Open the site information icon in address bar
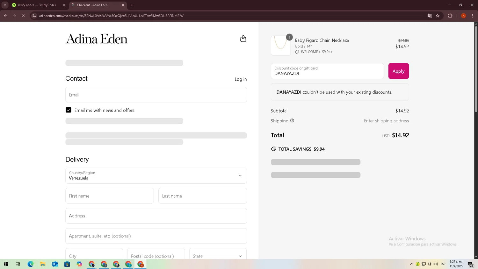 tap(34, 16)
